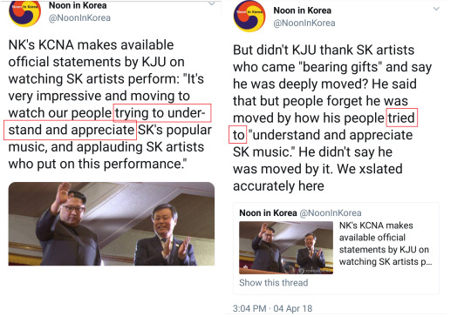471x317 pixels.
Task: Click the Show this thread link
Action: coord(273,283)
